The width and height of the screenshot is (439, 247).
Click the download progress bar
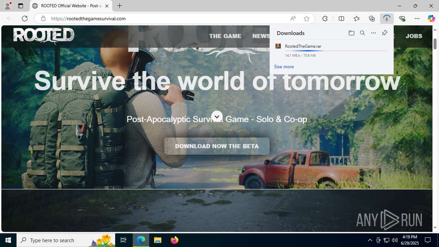click(336, 51)
